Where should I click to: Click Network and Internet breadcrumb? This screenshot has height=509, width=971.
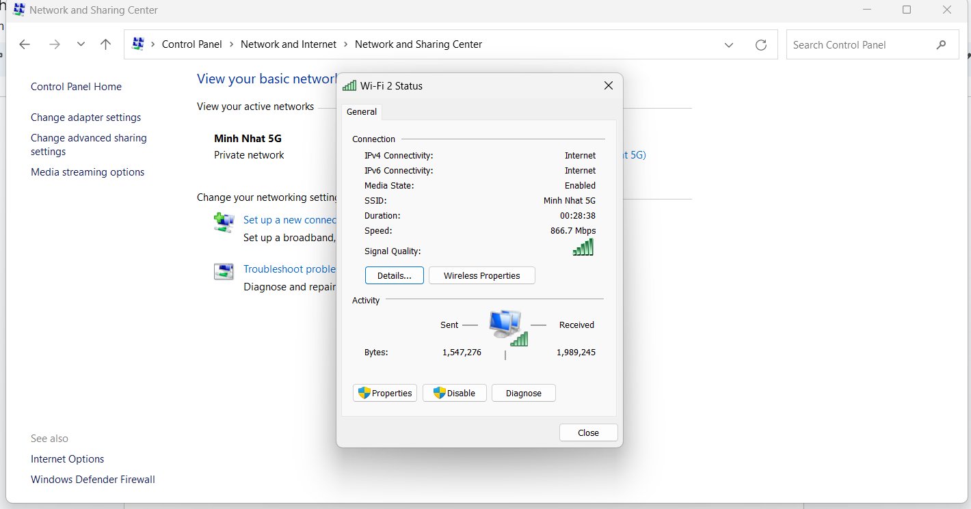(x=289, y=44)
